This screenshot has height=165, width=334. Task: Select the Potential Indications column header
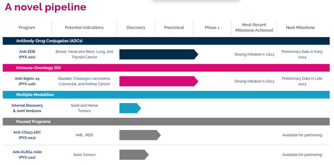tap(84, 27)
